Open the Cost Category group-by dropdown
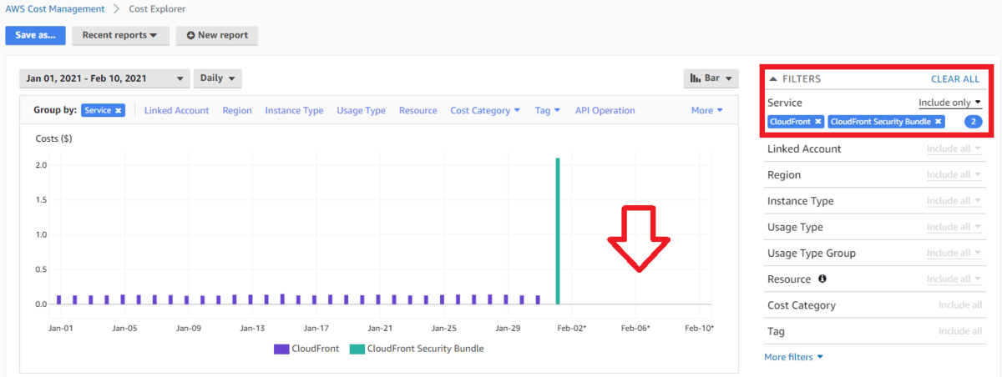The image size is (1002, 377). pyautogui.click(x=485, y=110)
